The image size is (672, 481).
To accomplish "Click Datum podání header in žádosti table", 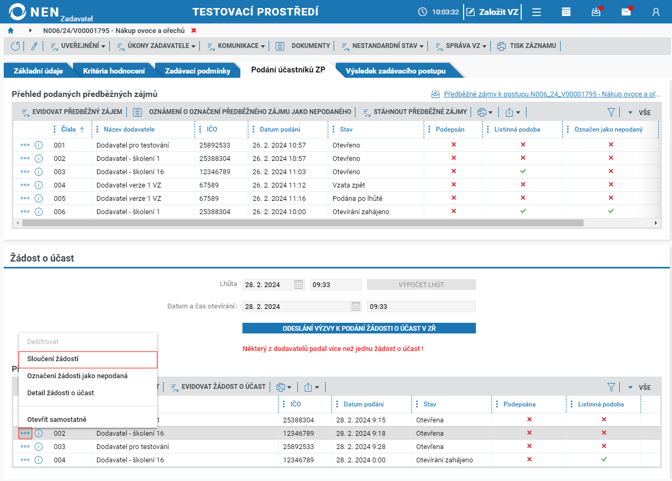I will coord(363,404).
